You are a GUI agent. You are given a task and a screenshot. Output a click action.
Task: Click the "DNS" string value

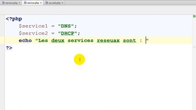pos(66,26)
